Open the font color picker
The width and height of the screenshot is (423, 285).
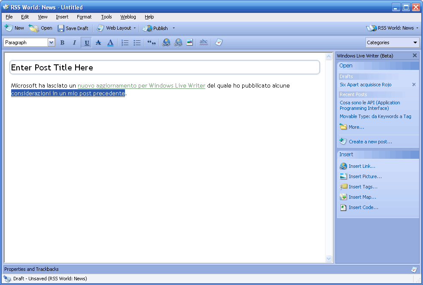(x=110, y=42)
